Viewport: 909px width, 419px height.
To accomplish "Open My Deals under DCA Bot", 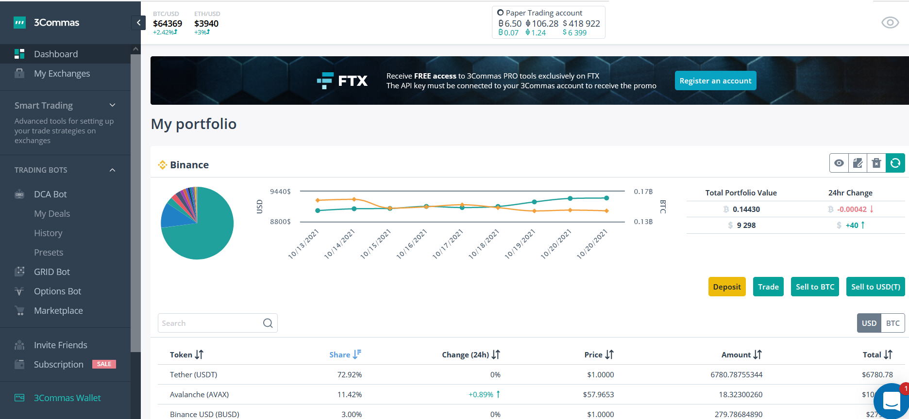I will (x=52, y=213).
